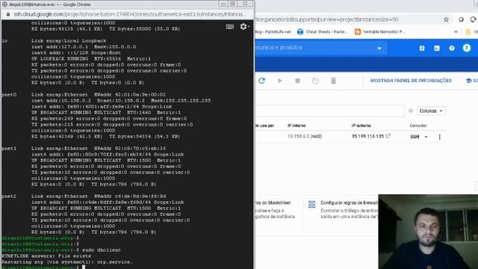Bookmark this page with the star icon
Image resolution: width=478 pixels, height=269 pixels.
[x=447, y=19]
